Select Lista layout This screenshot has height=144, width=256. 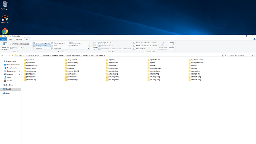coord(55,46)
